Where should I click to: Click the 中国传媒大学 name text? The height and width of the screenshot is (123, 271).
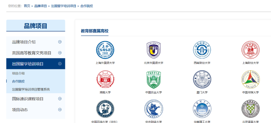(250, 93)
